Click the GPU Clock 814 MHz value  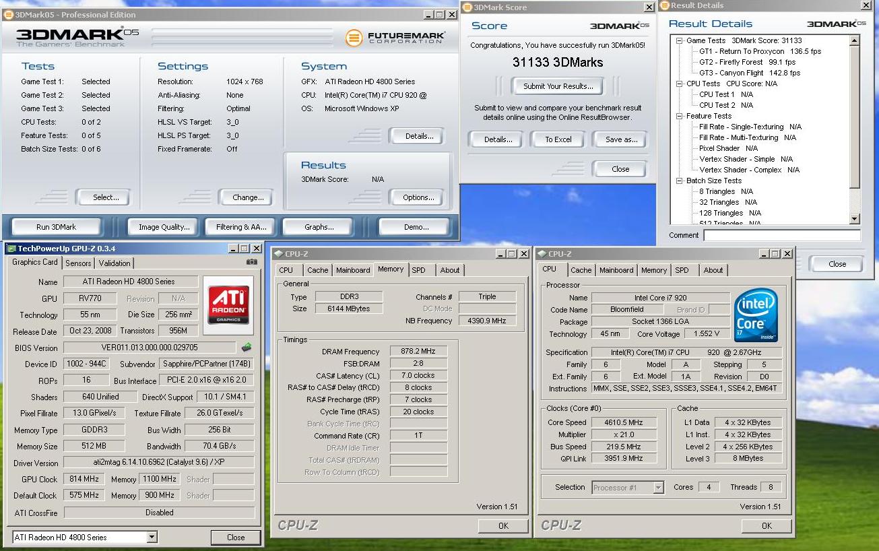pyautogui.click(x=84, y=479)
